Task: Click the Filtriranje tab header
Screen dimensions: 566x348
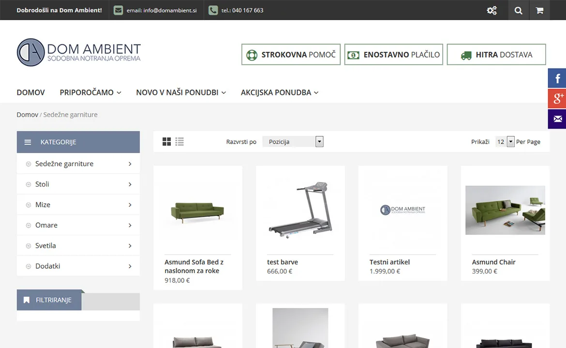Action: pos(49,300)
